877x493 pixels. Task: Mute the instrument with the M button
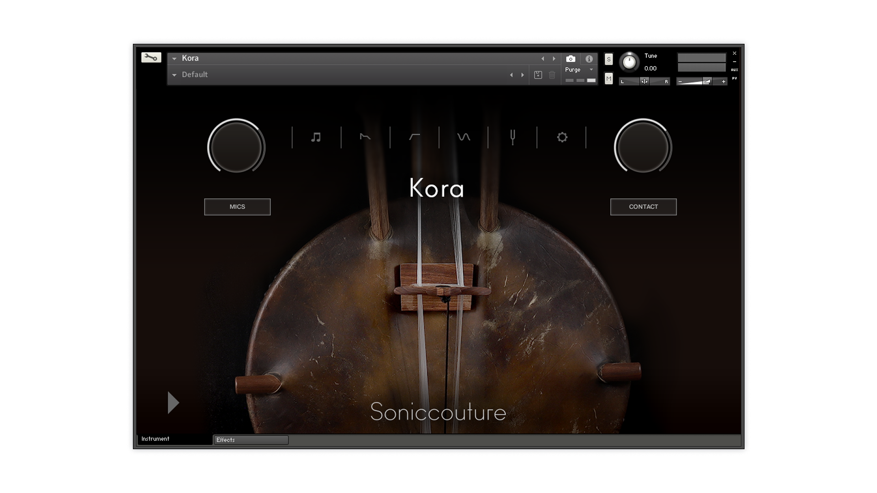click(x=608, y=79)
